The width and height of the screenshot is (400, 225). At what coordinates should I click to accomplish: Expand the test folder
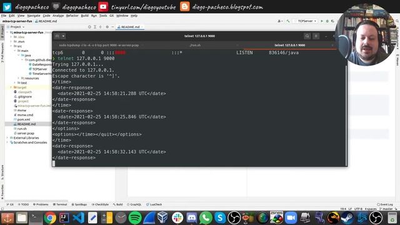pyautogui.click(x=15, y=83)
